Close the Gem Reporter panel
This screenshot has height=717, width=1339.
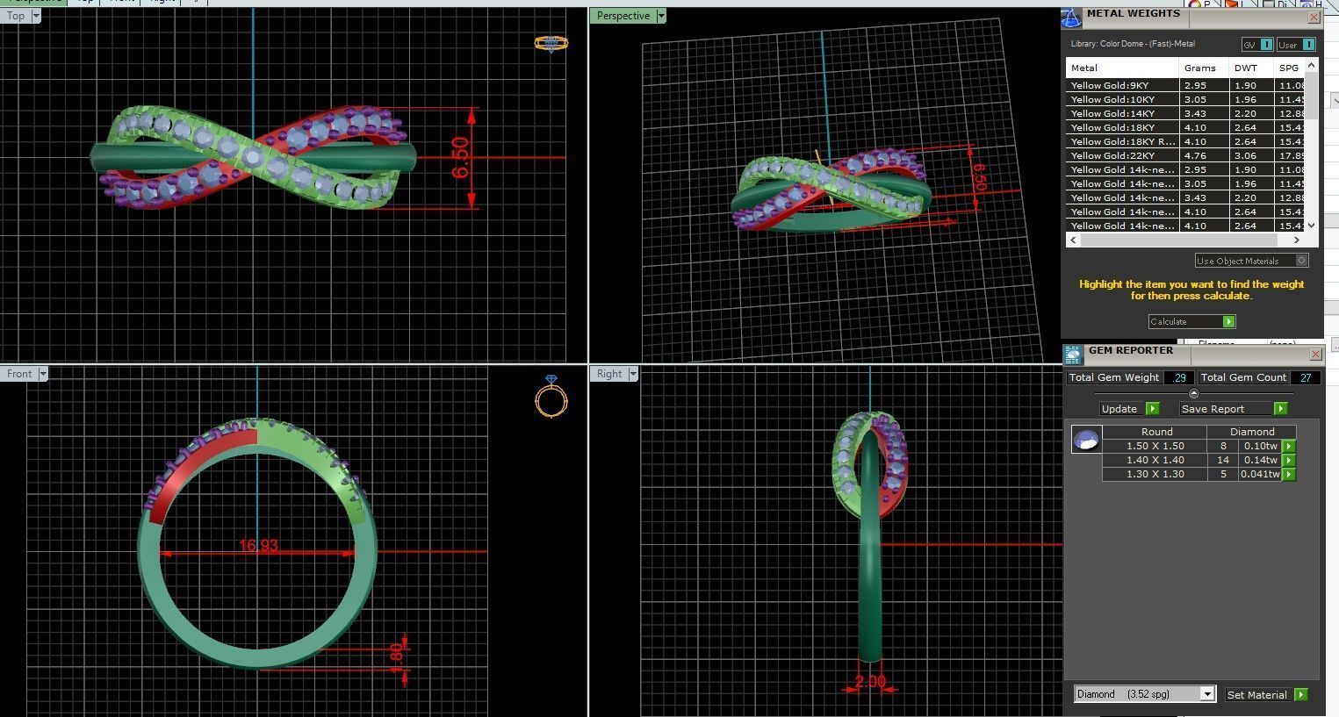[1314, 354]
